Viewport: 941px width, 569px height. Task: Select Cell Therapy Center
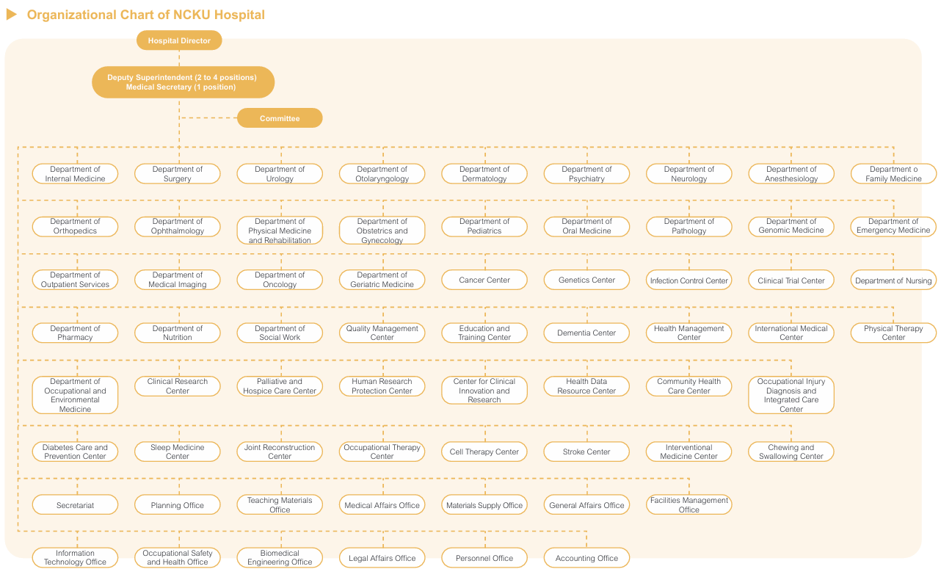coord(484,452)
